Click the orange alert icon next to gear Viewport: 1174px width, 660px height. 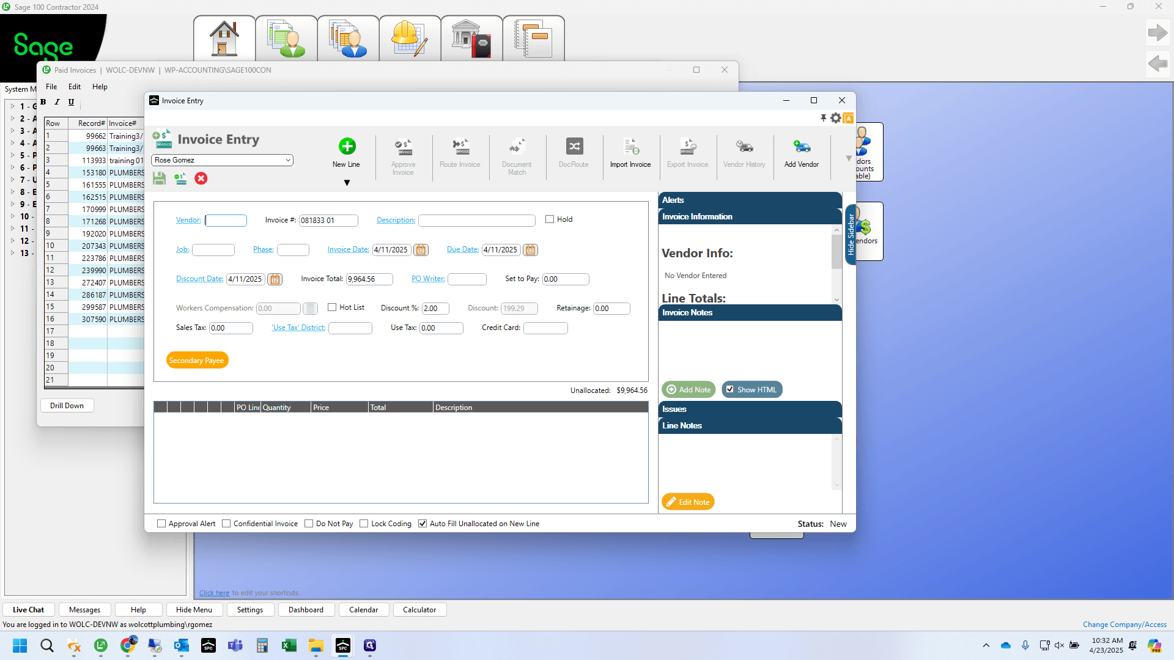click(848, 118)
